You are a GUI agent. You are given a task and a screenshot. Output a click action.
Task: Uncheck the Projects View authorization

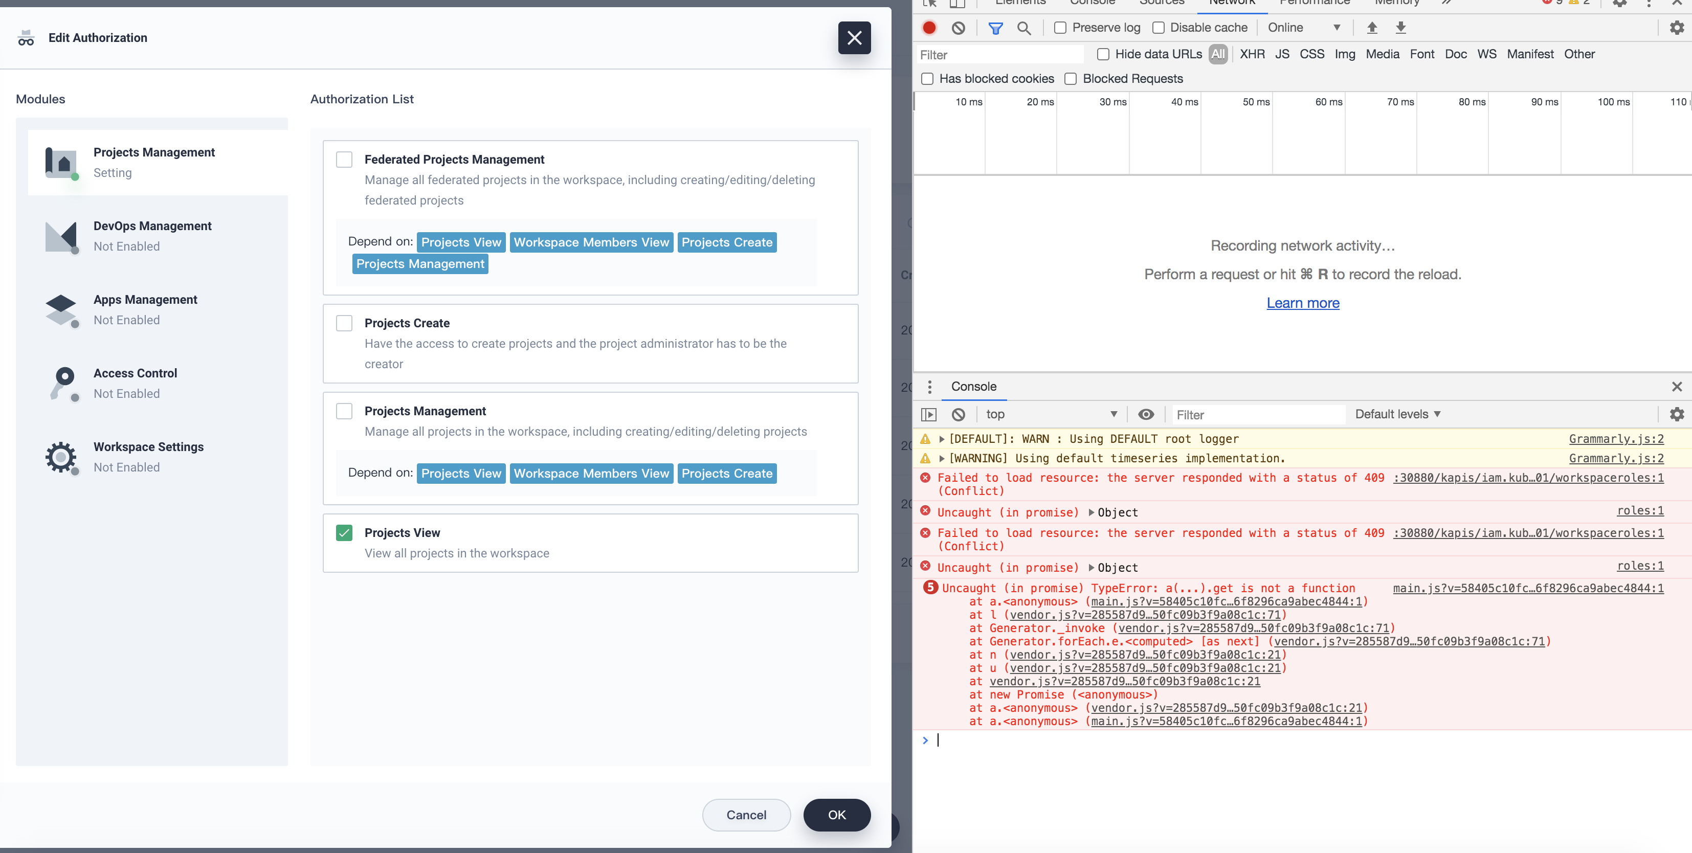(344, 532)
